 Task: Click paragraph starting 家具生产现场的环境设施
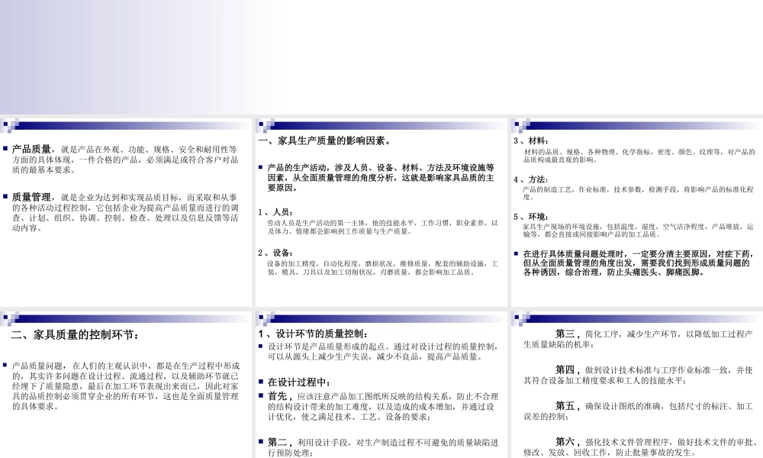(x=639, y=231)
